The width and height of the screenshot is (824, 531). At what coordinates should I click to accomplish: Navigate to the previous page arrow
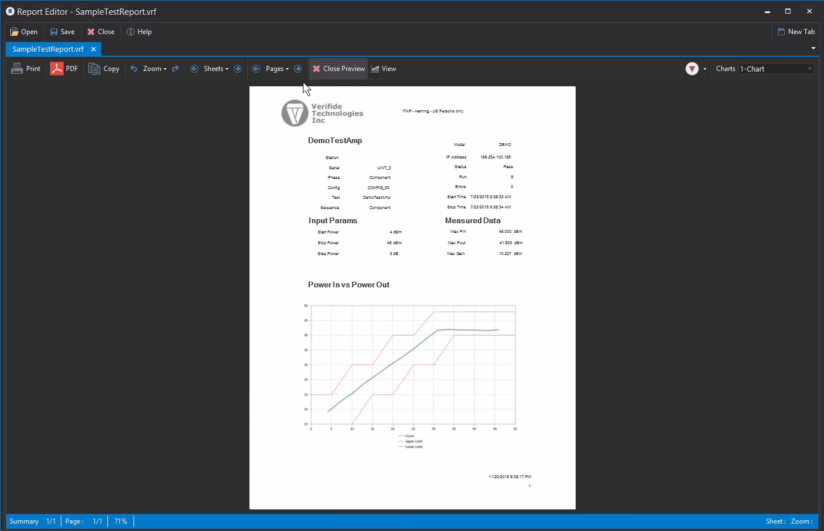(x=256, y=68)
